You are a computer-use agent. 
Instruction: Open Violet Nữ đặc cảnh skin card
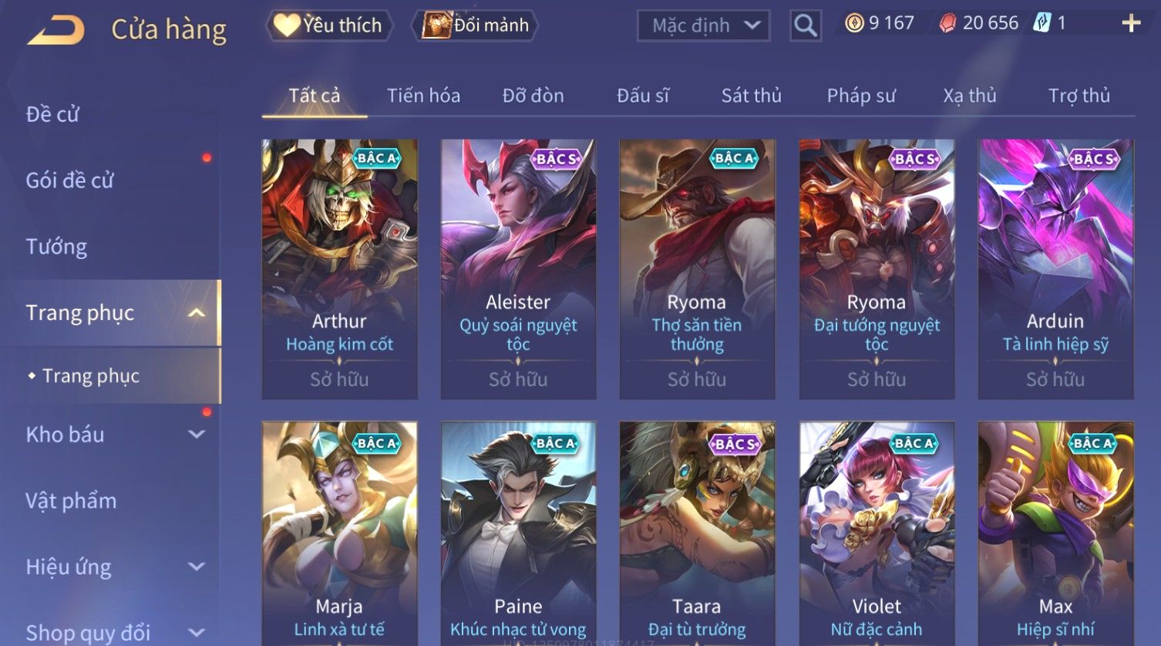[877, 533]
